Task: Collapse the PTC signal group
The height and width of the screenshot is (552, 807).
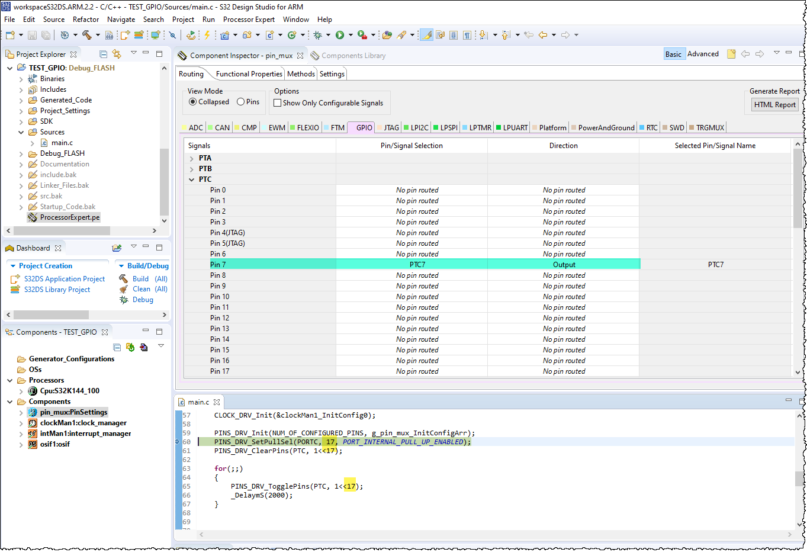Action: click(192, 179)
